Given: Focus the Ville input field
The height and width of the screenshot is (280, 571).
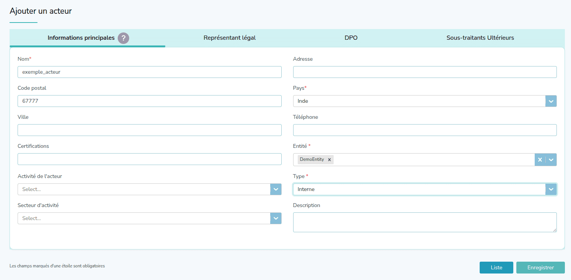Looking at the screenshot, I should point(149,130).
